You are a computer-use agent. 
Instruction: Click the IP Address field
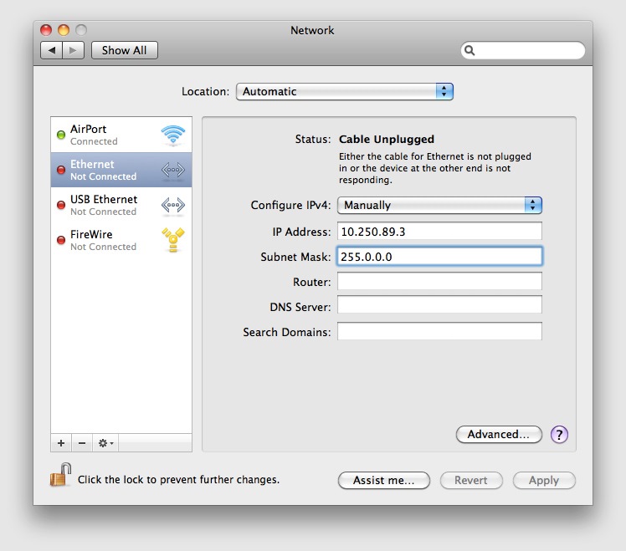pyautogui.click(x=439, y=231)
